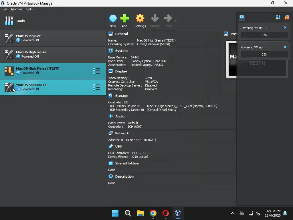This screenshot has height=220, width=293.
Task: Click the clear finished notifications icon
Action: [287, 17]
